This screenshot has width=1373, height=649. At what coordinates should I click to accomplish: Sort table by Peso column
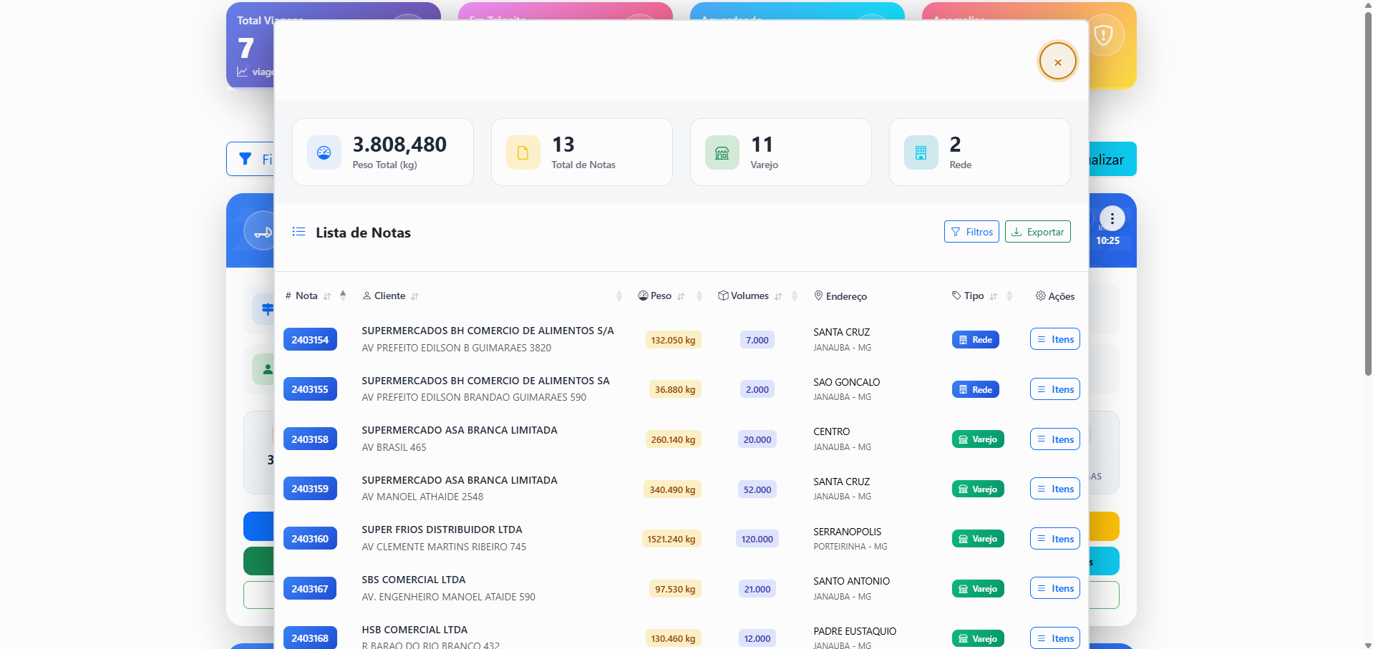661,296
